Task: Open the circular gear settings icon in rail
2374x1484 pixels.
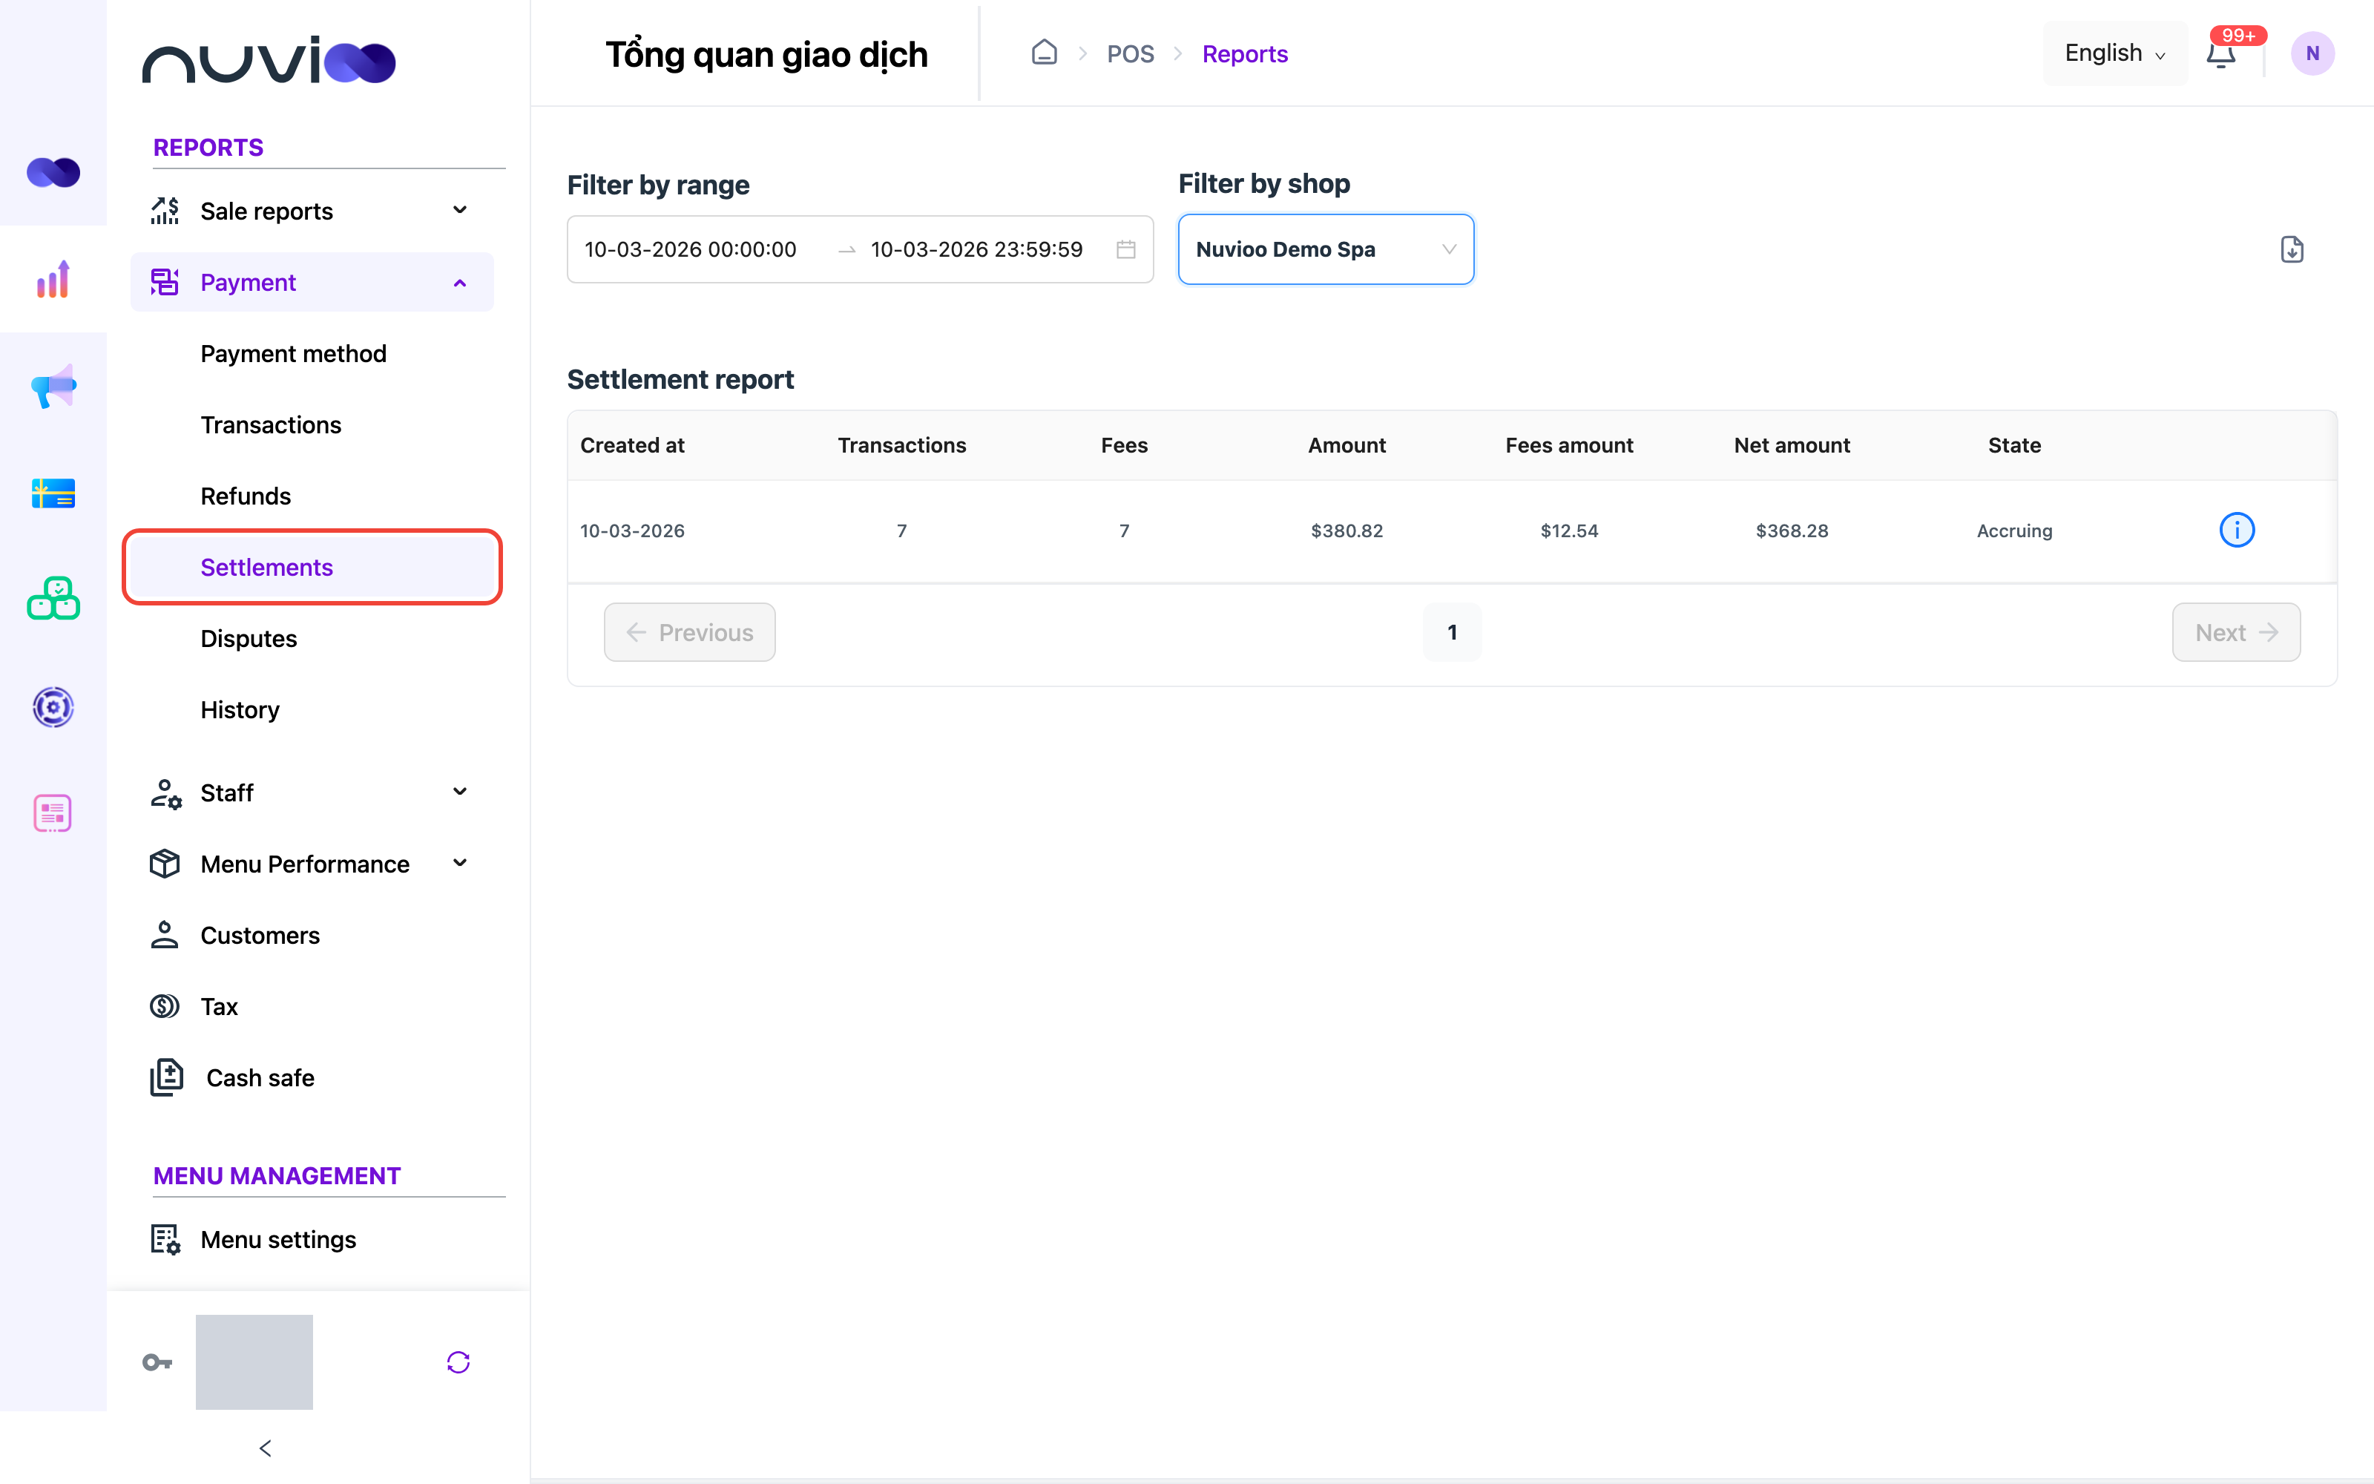Action: click(x=53, y=706)
